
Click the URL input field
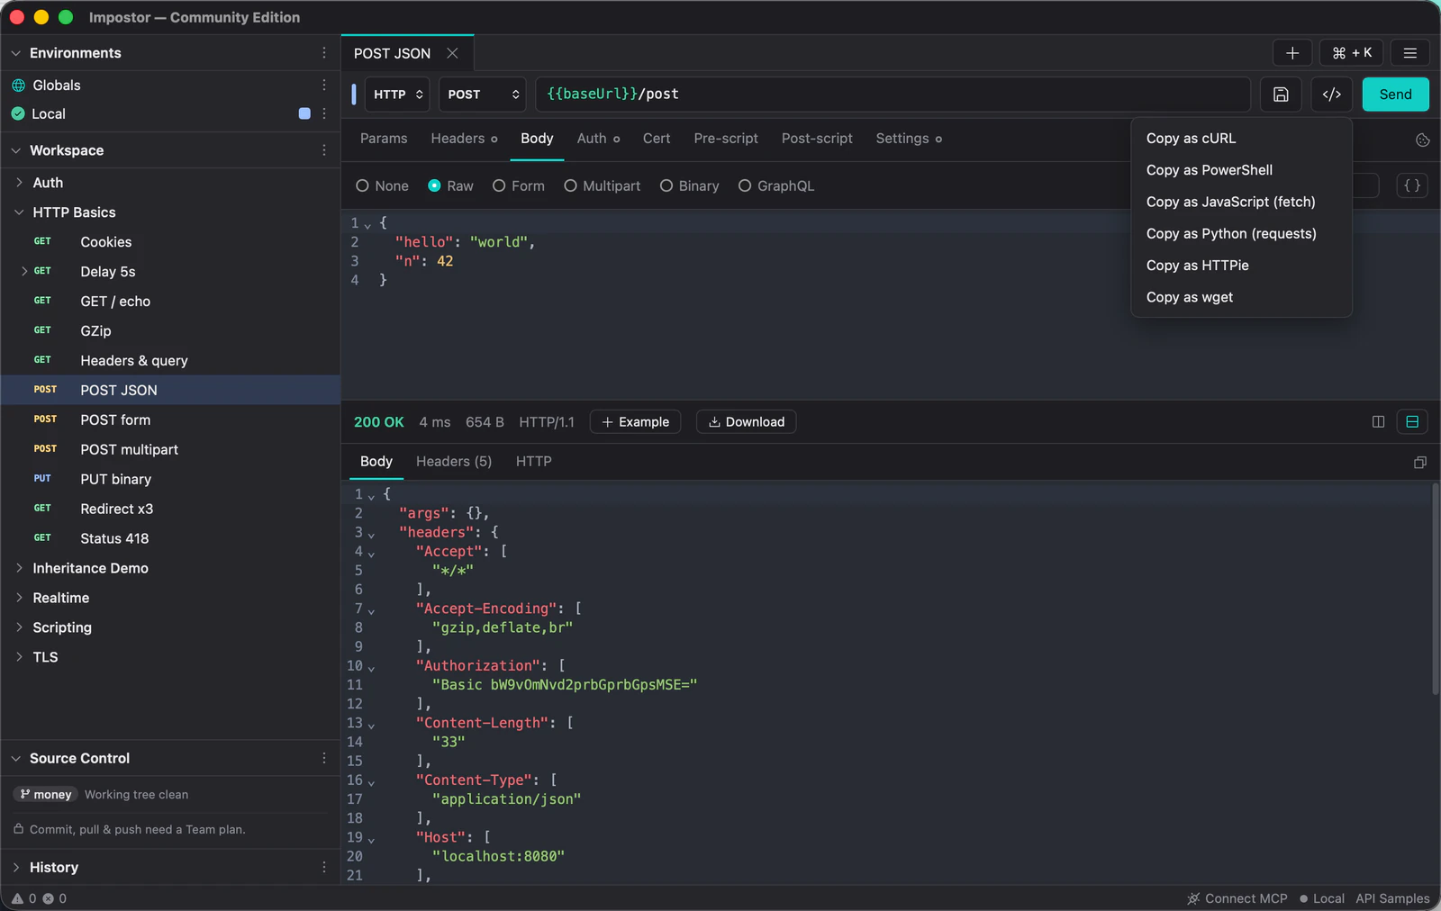coord(893,95)
